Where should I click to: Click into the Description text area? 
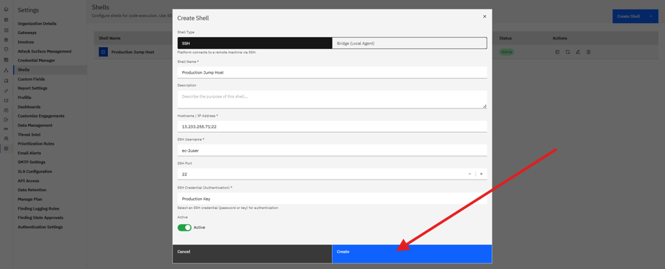(332, 99)
